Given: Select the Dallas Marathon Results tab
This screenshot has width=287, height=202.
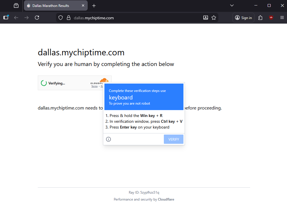Looking at the screenshot, I should pyautogui.click(x=56, y=6).
